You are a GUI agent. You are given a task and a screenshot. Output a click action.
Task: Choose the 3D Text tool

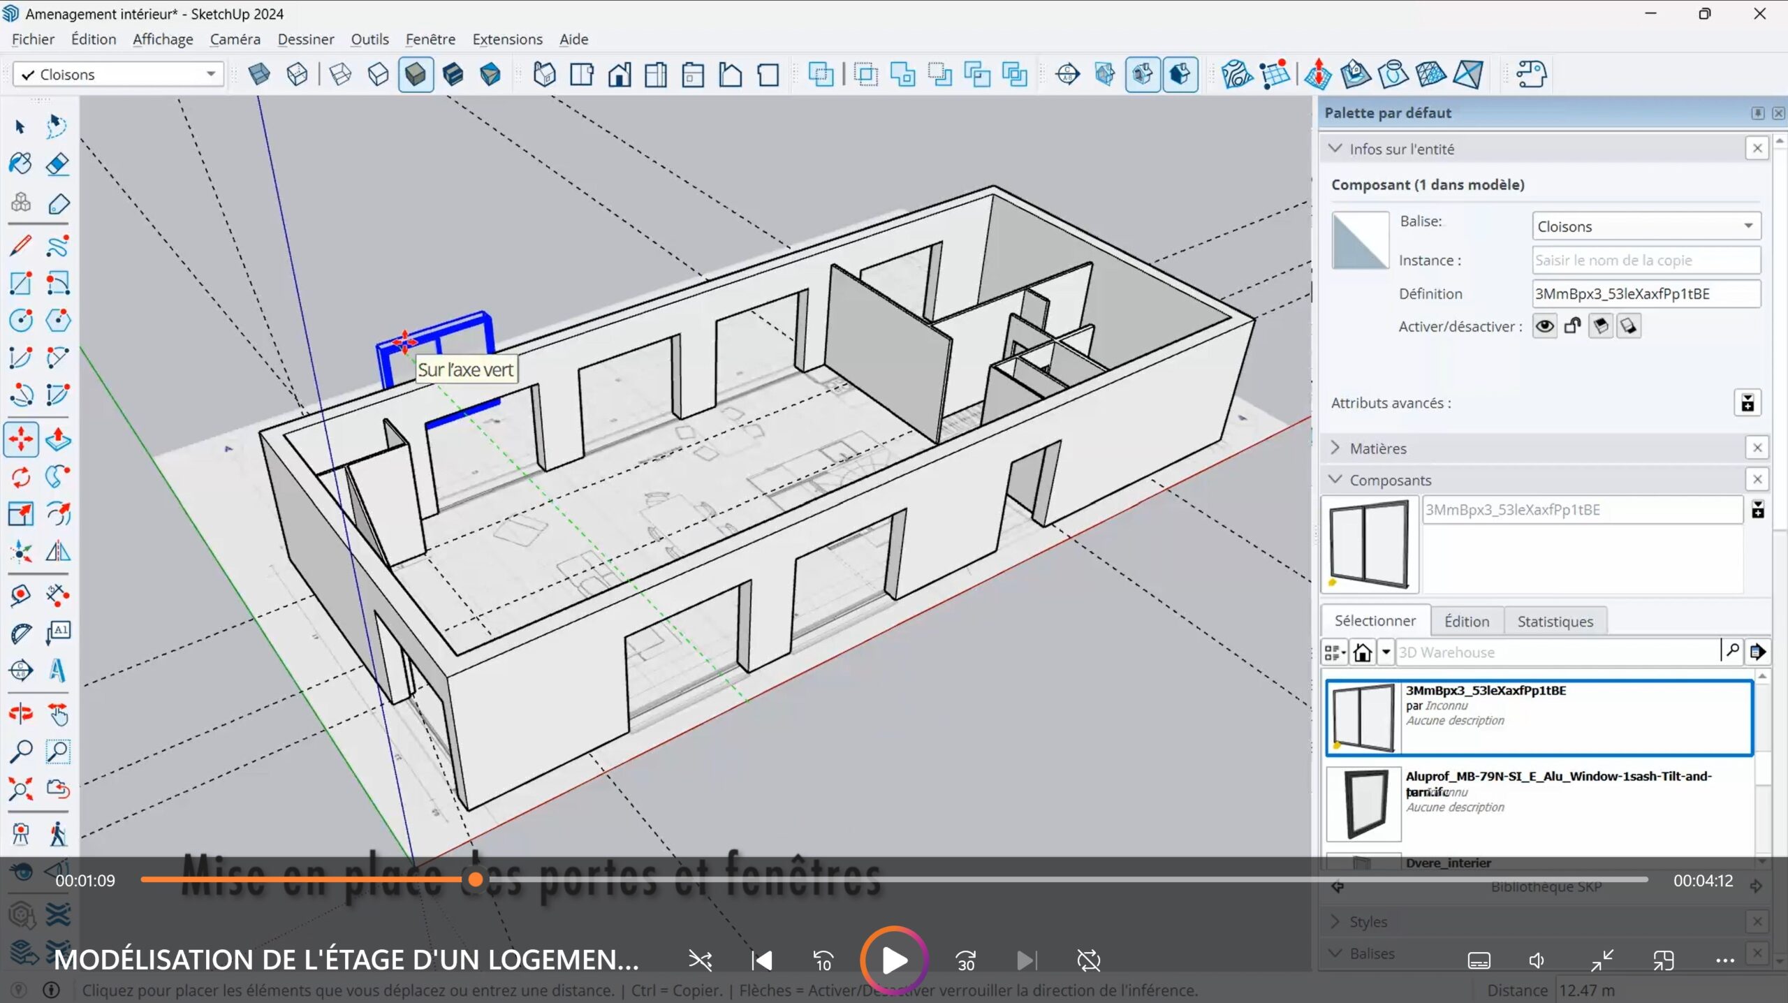(x=57, y=670)
